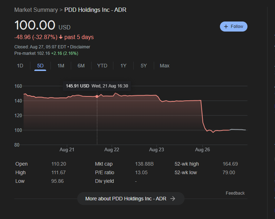Open the Disclaimer link

coord(80,47)
